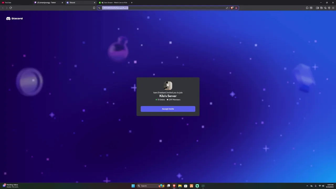Open the orange app in the taskbar

tap(191, 186)
